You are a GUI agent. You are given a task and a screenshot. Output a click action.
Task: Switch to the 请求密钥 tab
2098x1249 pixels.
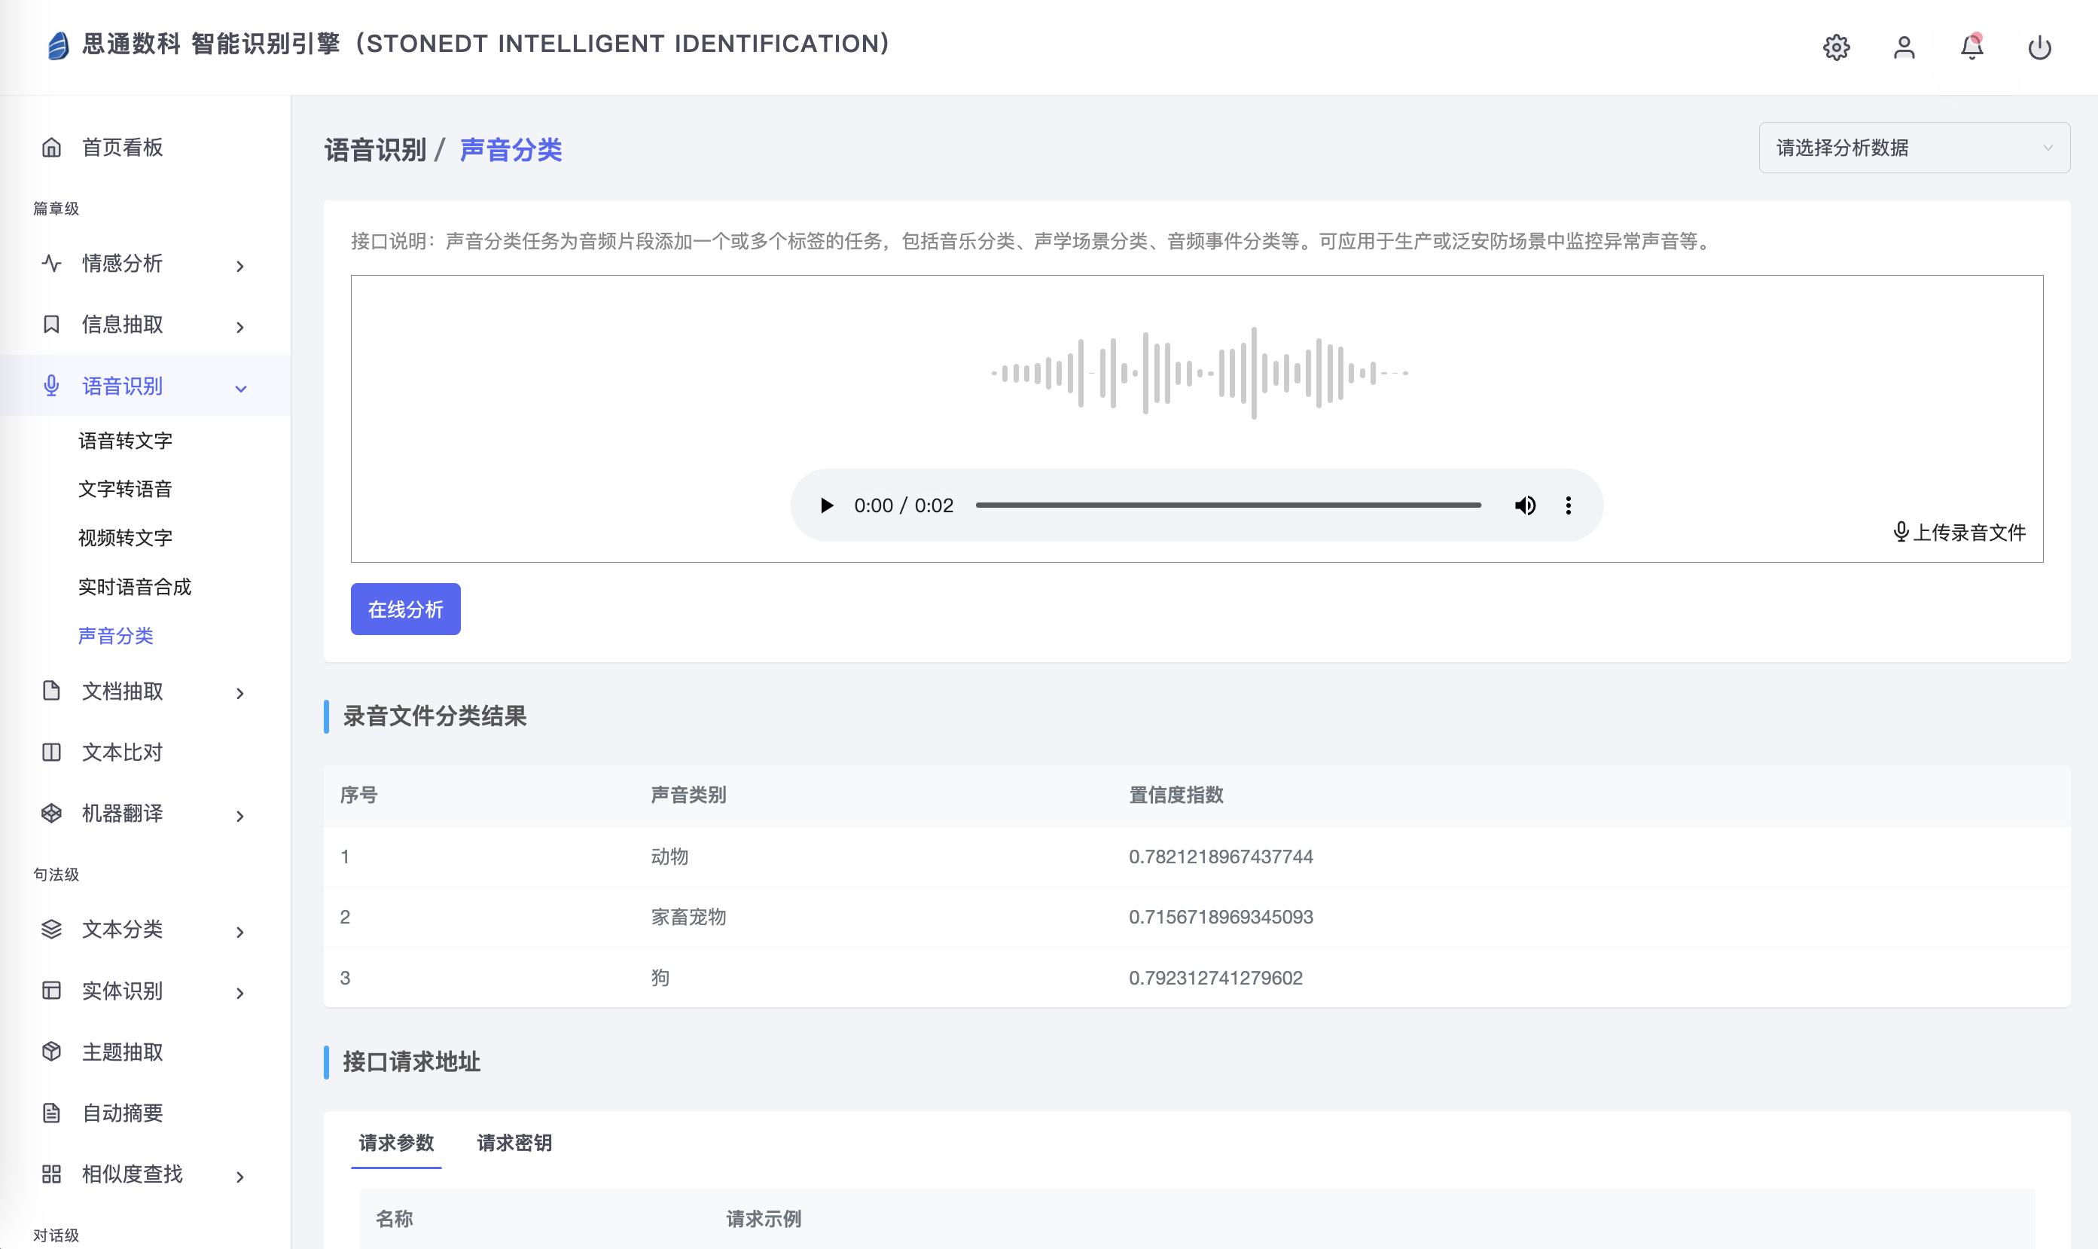click(514, 1142)
